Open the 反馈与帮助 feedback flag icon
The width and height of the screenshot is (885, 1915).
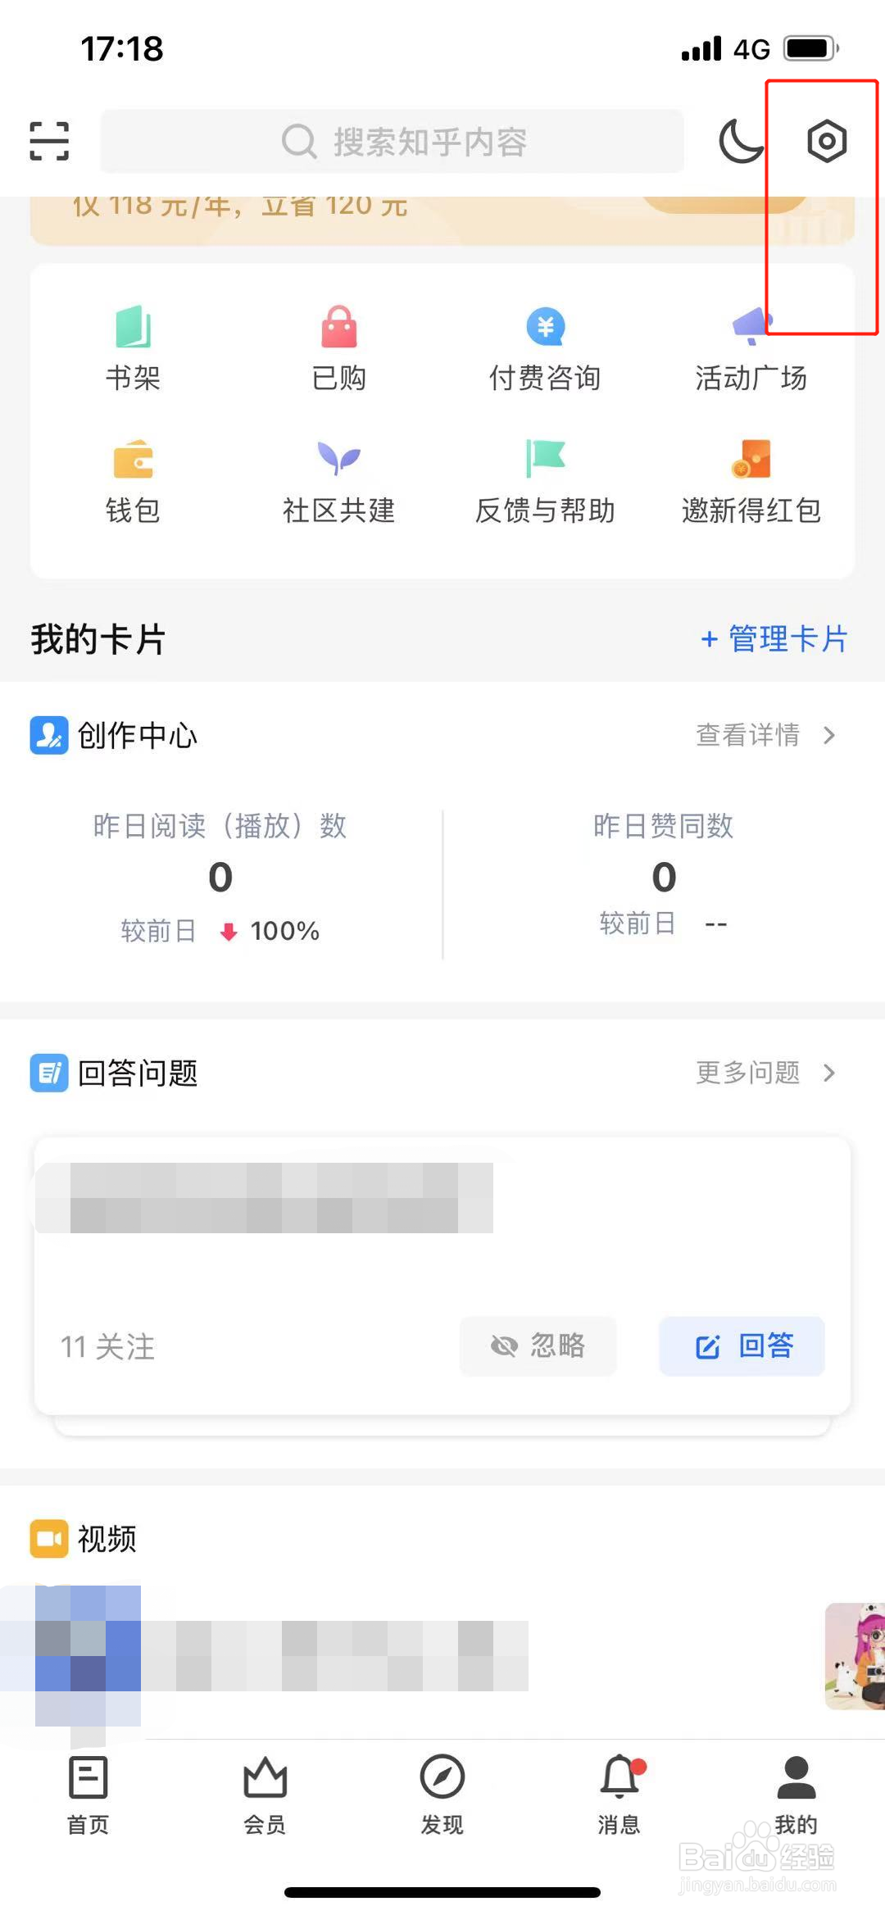pyautogui.click(x=546, y=459)
